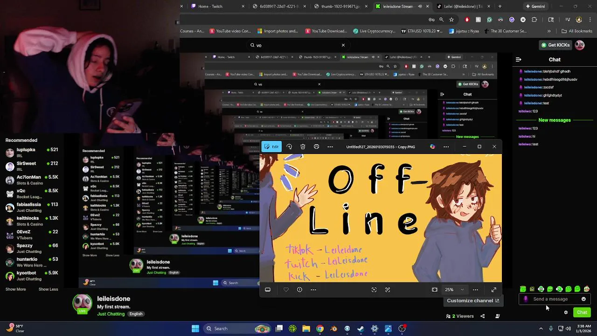Collapse the chat panel
Viewport: 597px width, 336px height.
click(x=518, y=60)
